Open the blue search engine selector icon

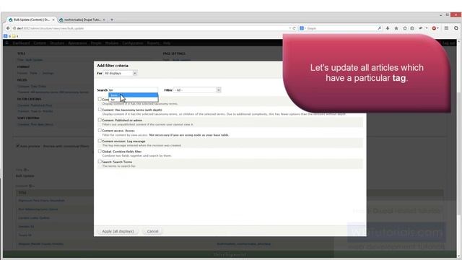click(x=302, y=28)
